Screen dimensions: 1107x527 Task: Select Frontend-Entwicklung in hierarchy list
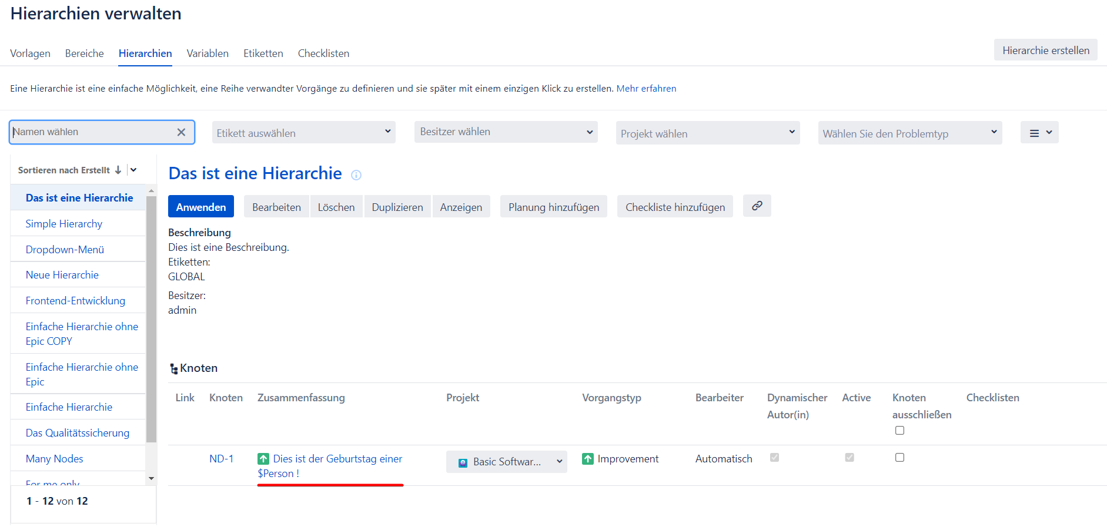coord(75,301)
